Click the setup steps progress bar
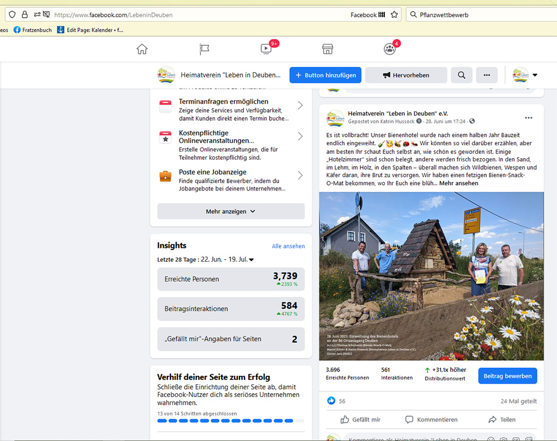 tap(231, 421)
